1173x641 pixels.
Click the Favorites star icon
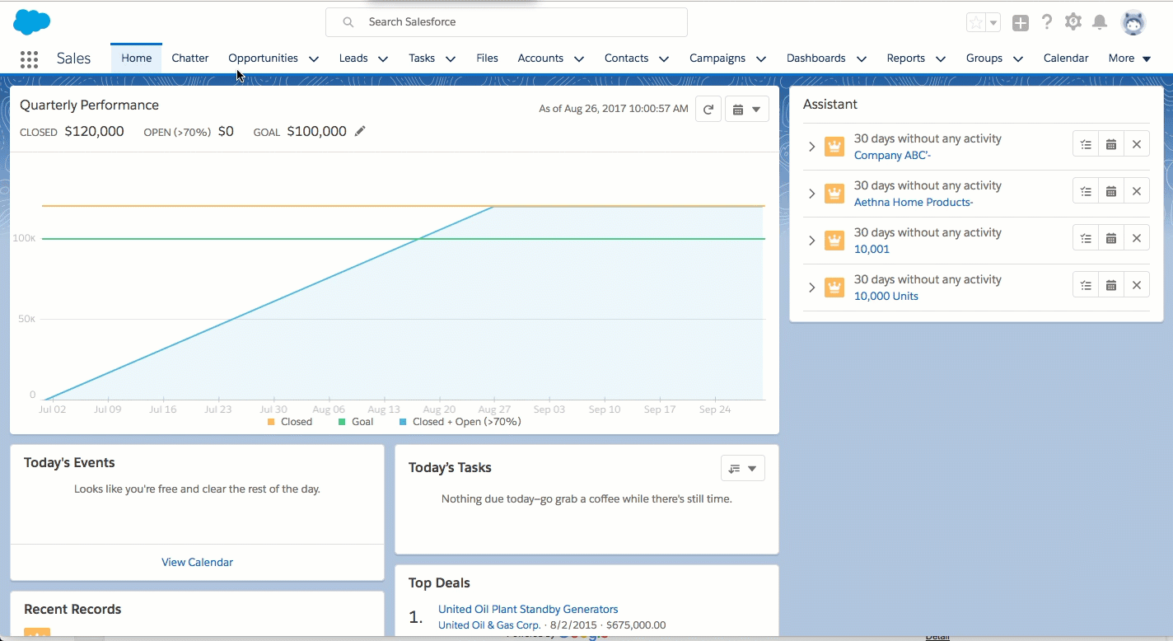976,23
